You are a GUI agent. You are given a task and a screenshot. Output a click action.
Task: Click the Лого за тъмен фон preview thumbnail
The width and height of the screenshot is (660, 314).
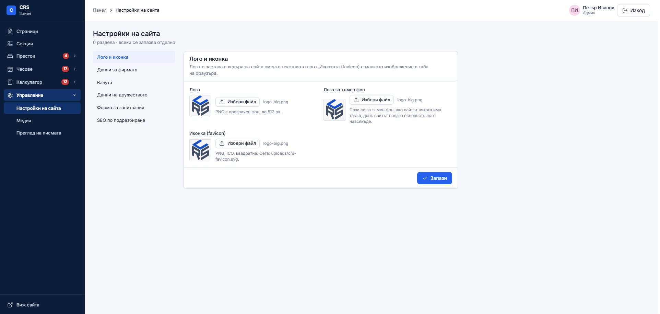click(x=334, y=110)
